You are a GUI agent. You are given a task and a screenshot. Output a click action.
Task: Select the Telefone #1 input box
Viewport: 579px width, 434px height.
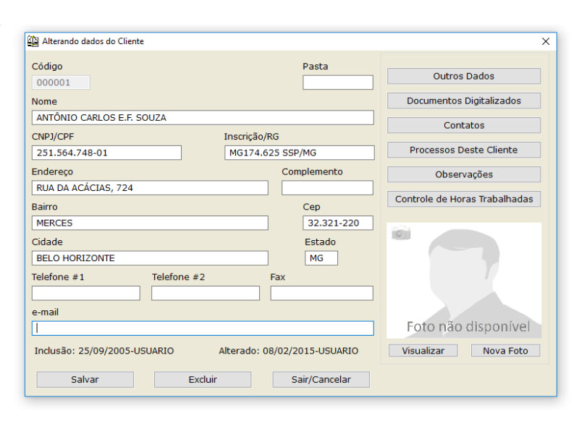85,293
